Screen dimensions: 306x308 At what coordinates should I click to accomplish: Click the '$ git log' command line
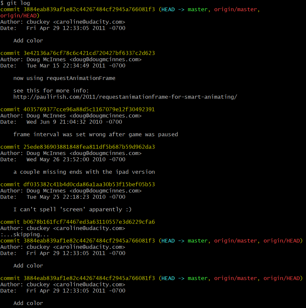click(x=15, y=3)
